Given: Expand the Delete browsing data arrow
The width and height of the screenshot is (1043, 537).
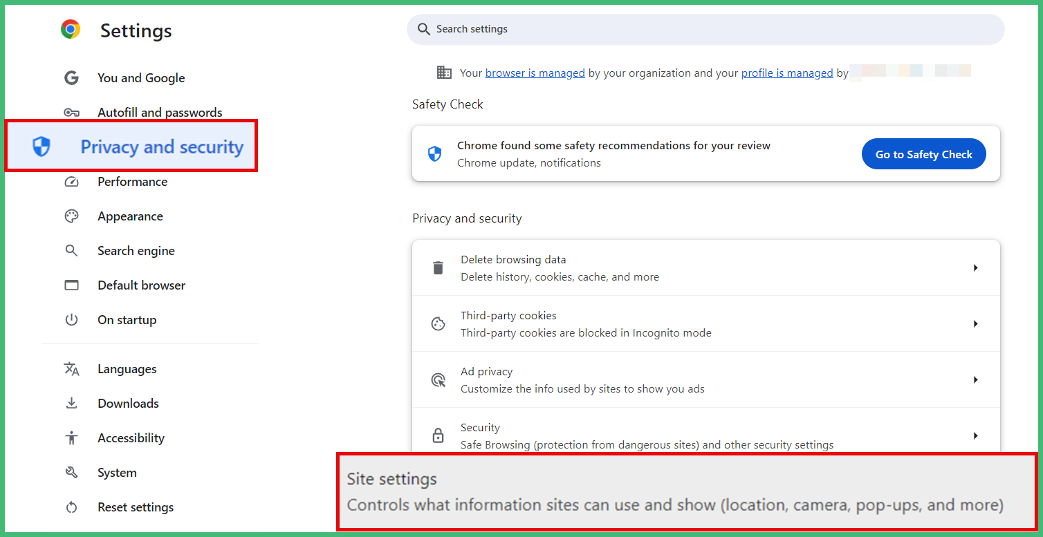Looking at the screenshot, I should click(975, 267).
